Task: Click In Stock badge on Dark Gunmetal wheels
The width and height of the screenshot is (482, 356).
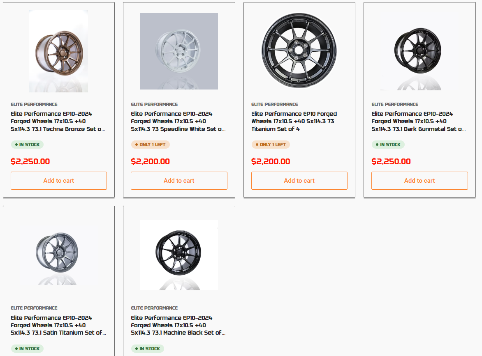Action: (388, 145)
